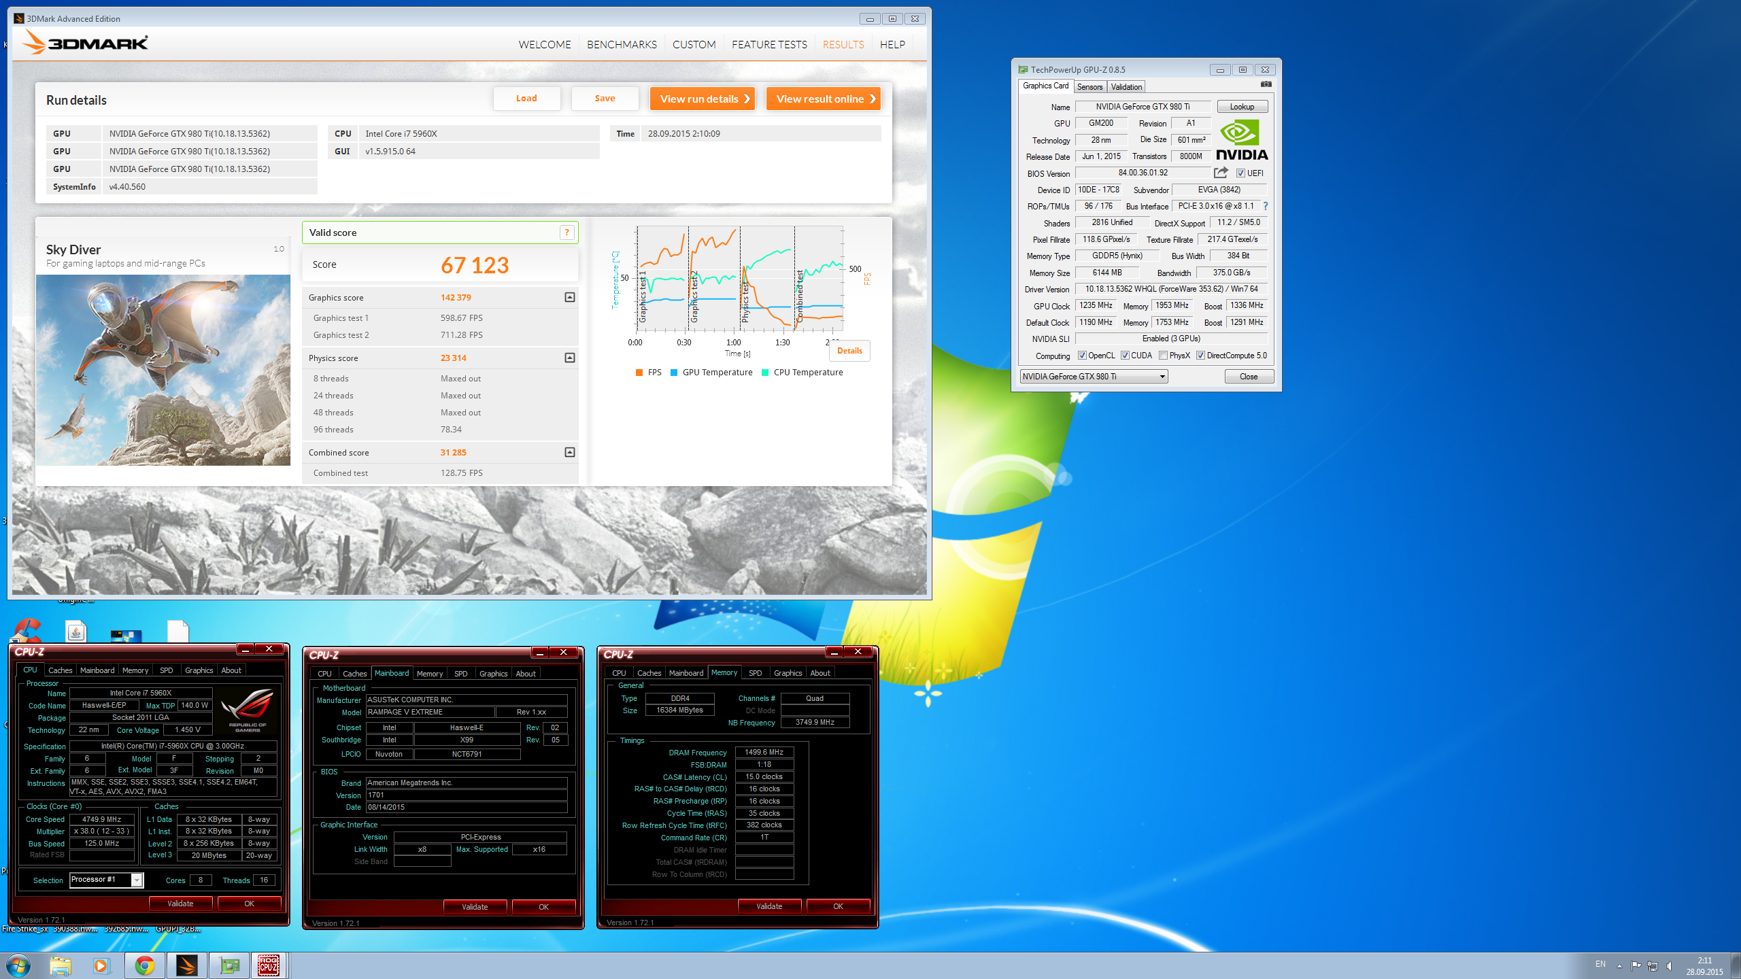Switch to the Validation tab in GPU-Z

pyautogui.click(x=1126, y=87)
